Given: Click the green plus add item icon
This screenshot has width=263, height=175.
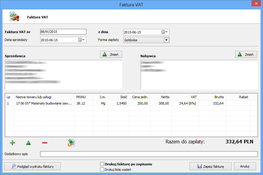Looking at the screenshot, I should point(12,143).
